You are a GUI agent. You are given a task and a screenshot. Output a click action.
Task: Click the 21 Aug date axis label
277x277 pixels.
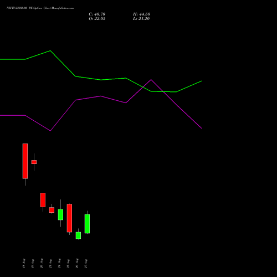pyautogui.click(x=50, y=263)
